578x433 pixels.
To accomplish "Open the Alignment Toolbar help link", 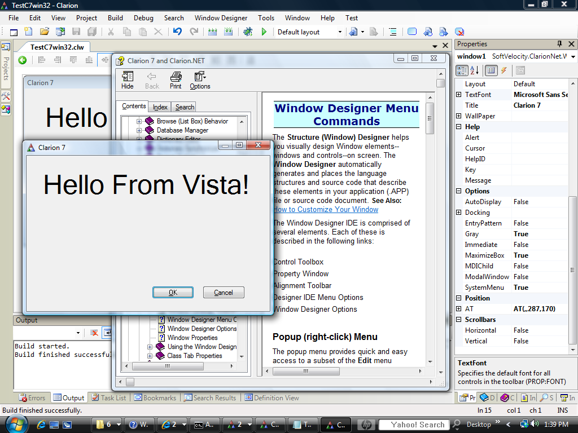I will coord(303,285).
